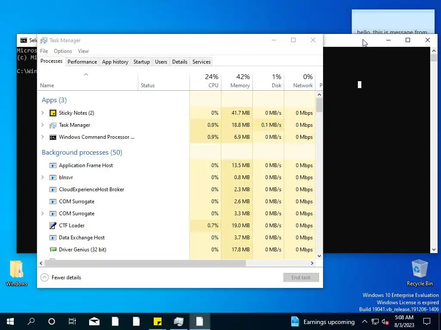The height and width of the screenshot is (330, 441).
Task: Select the Apps (3) group header
Action: click(x=54, y=100)
